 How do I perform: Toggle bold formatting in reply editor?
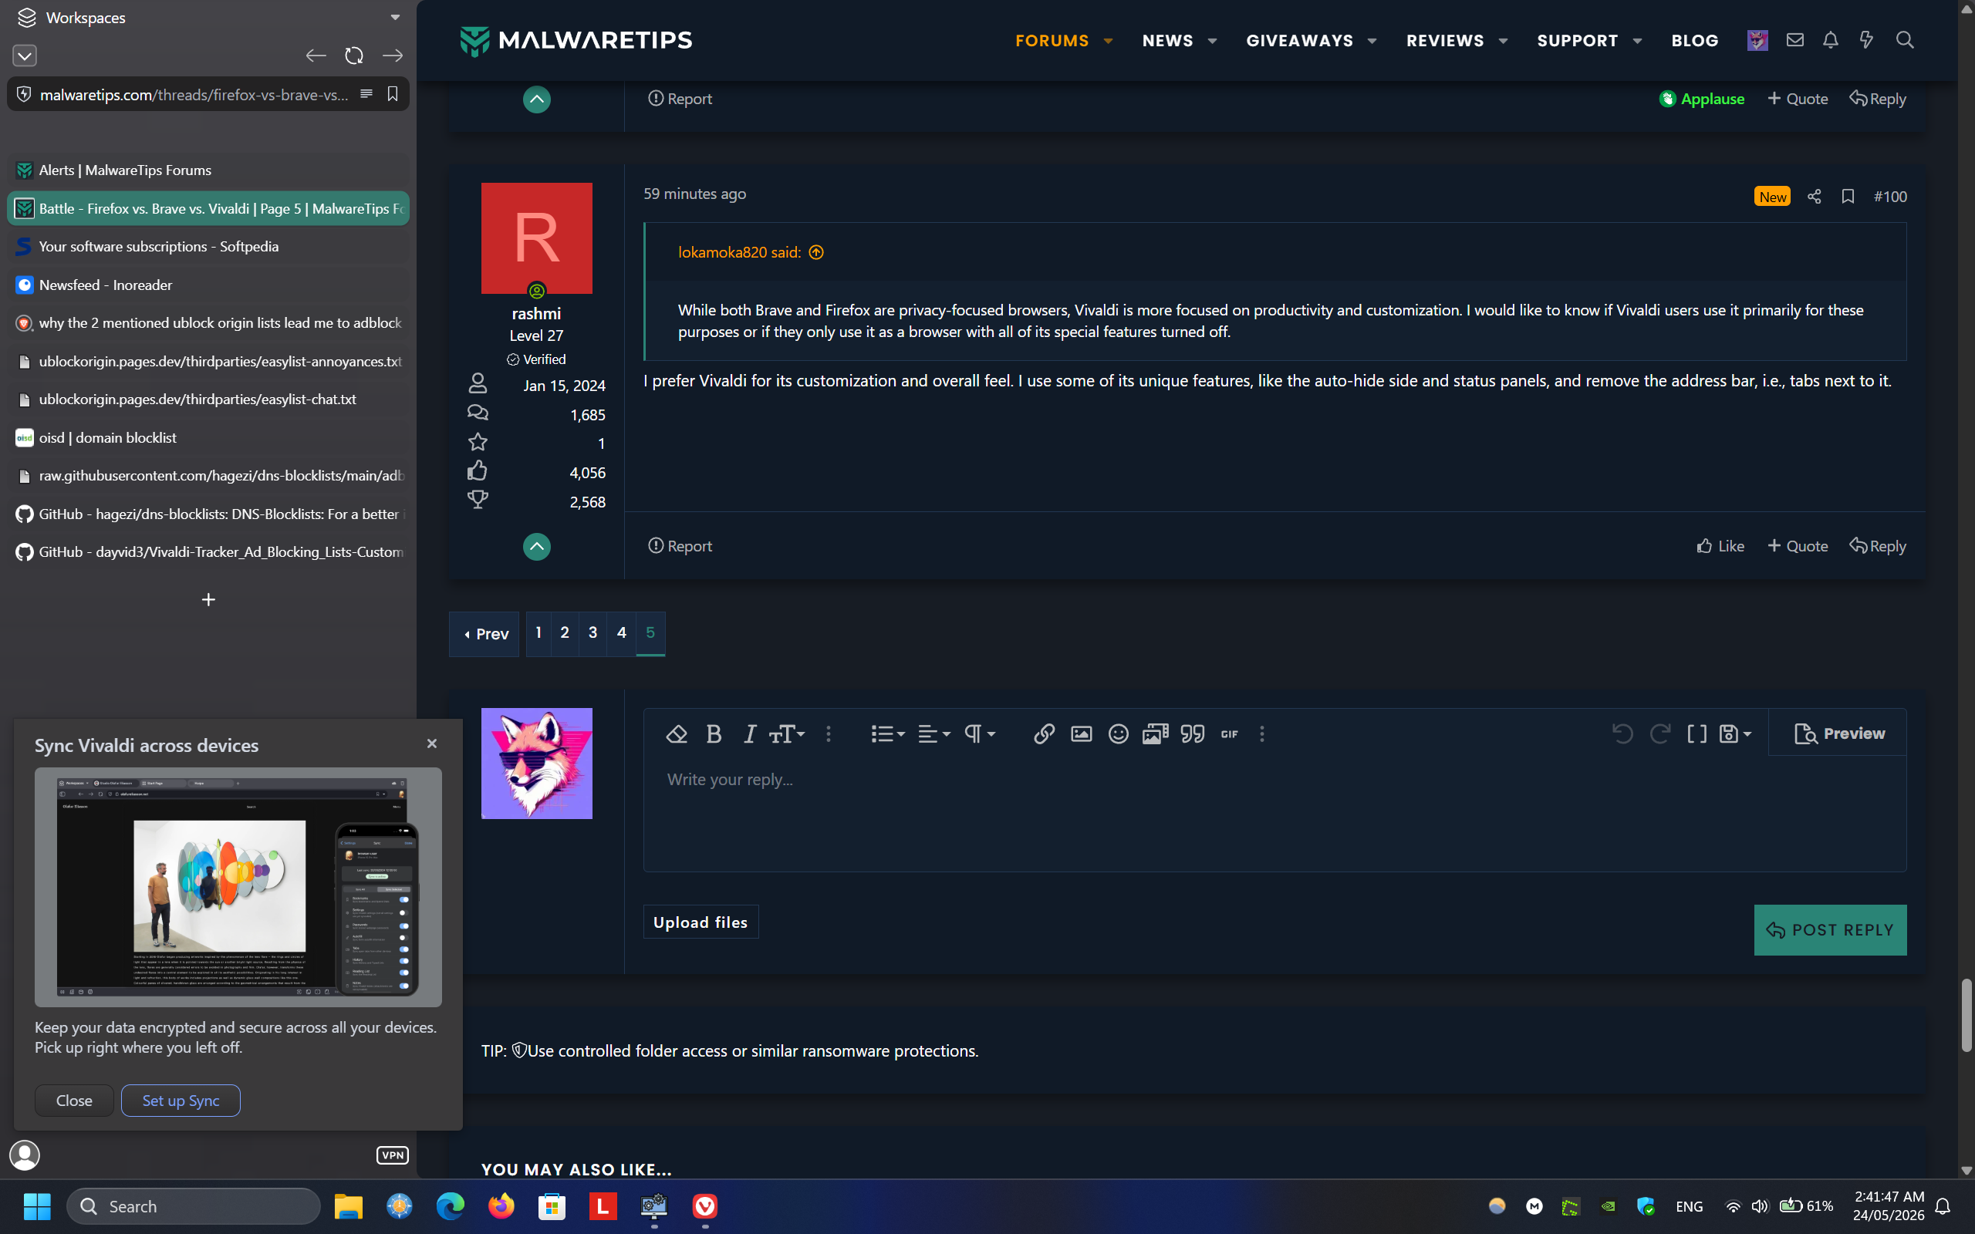click(x=714, y=733)
